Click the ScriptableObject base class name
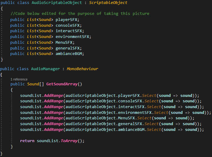 coord(108,3)
